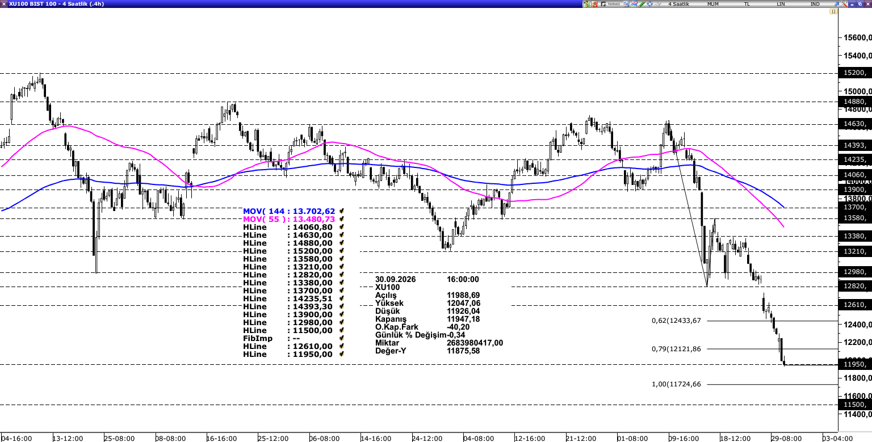The width and height of the screenshot is (872, 442).
Task: Click the red-figure icon in the title bar
Action: click(595, 4)
